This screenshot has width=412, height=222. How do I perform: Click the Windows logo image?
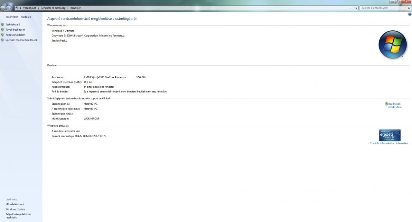393,44
